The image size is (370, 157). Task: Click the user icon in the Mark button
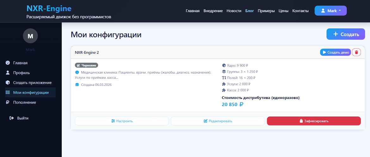323,11
